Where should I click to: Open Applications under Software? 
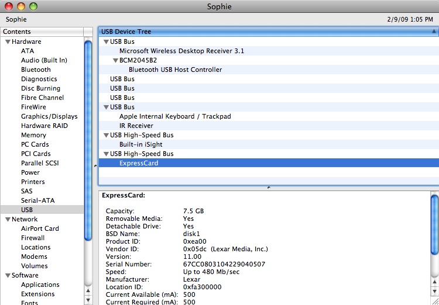(40, 285)
